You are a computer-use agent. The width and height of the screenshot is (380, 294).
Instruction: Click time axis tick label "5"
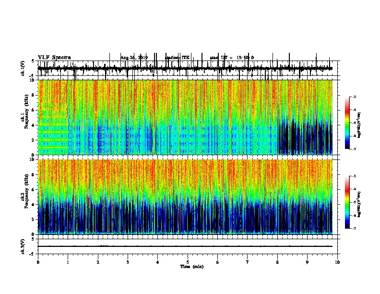188,262
